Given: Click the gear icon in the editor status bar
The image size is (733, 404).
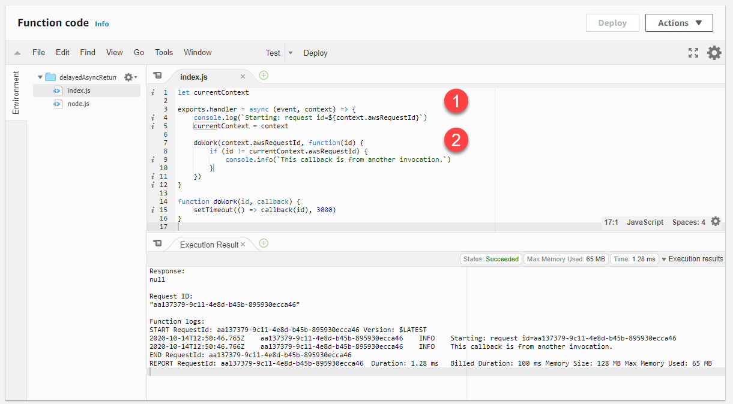Looking at the screenshot, I should [715, 221].
